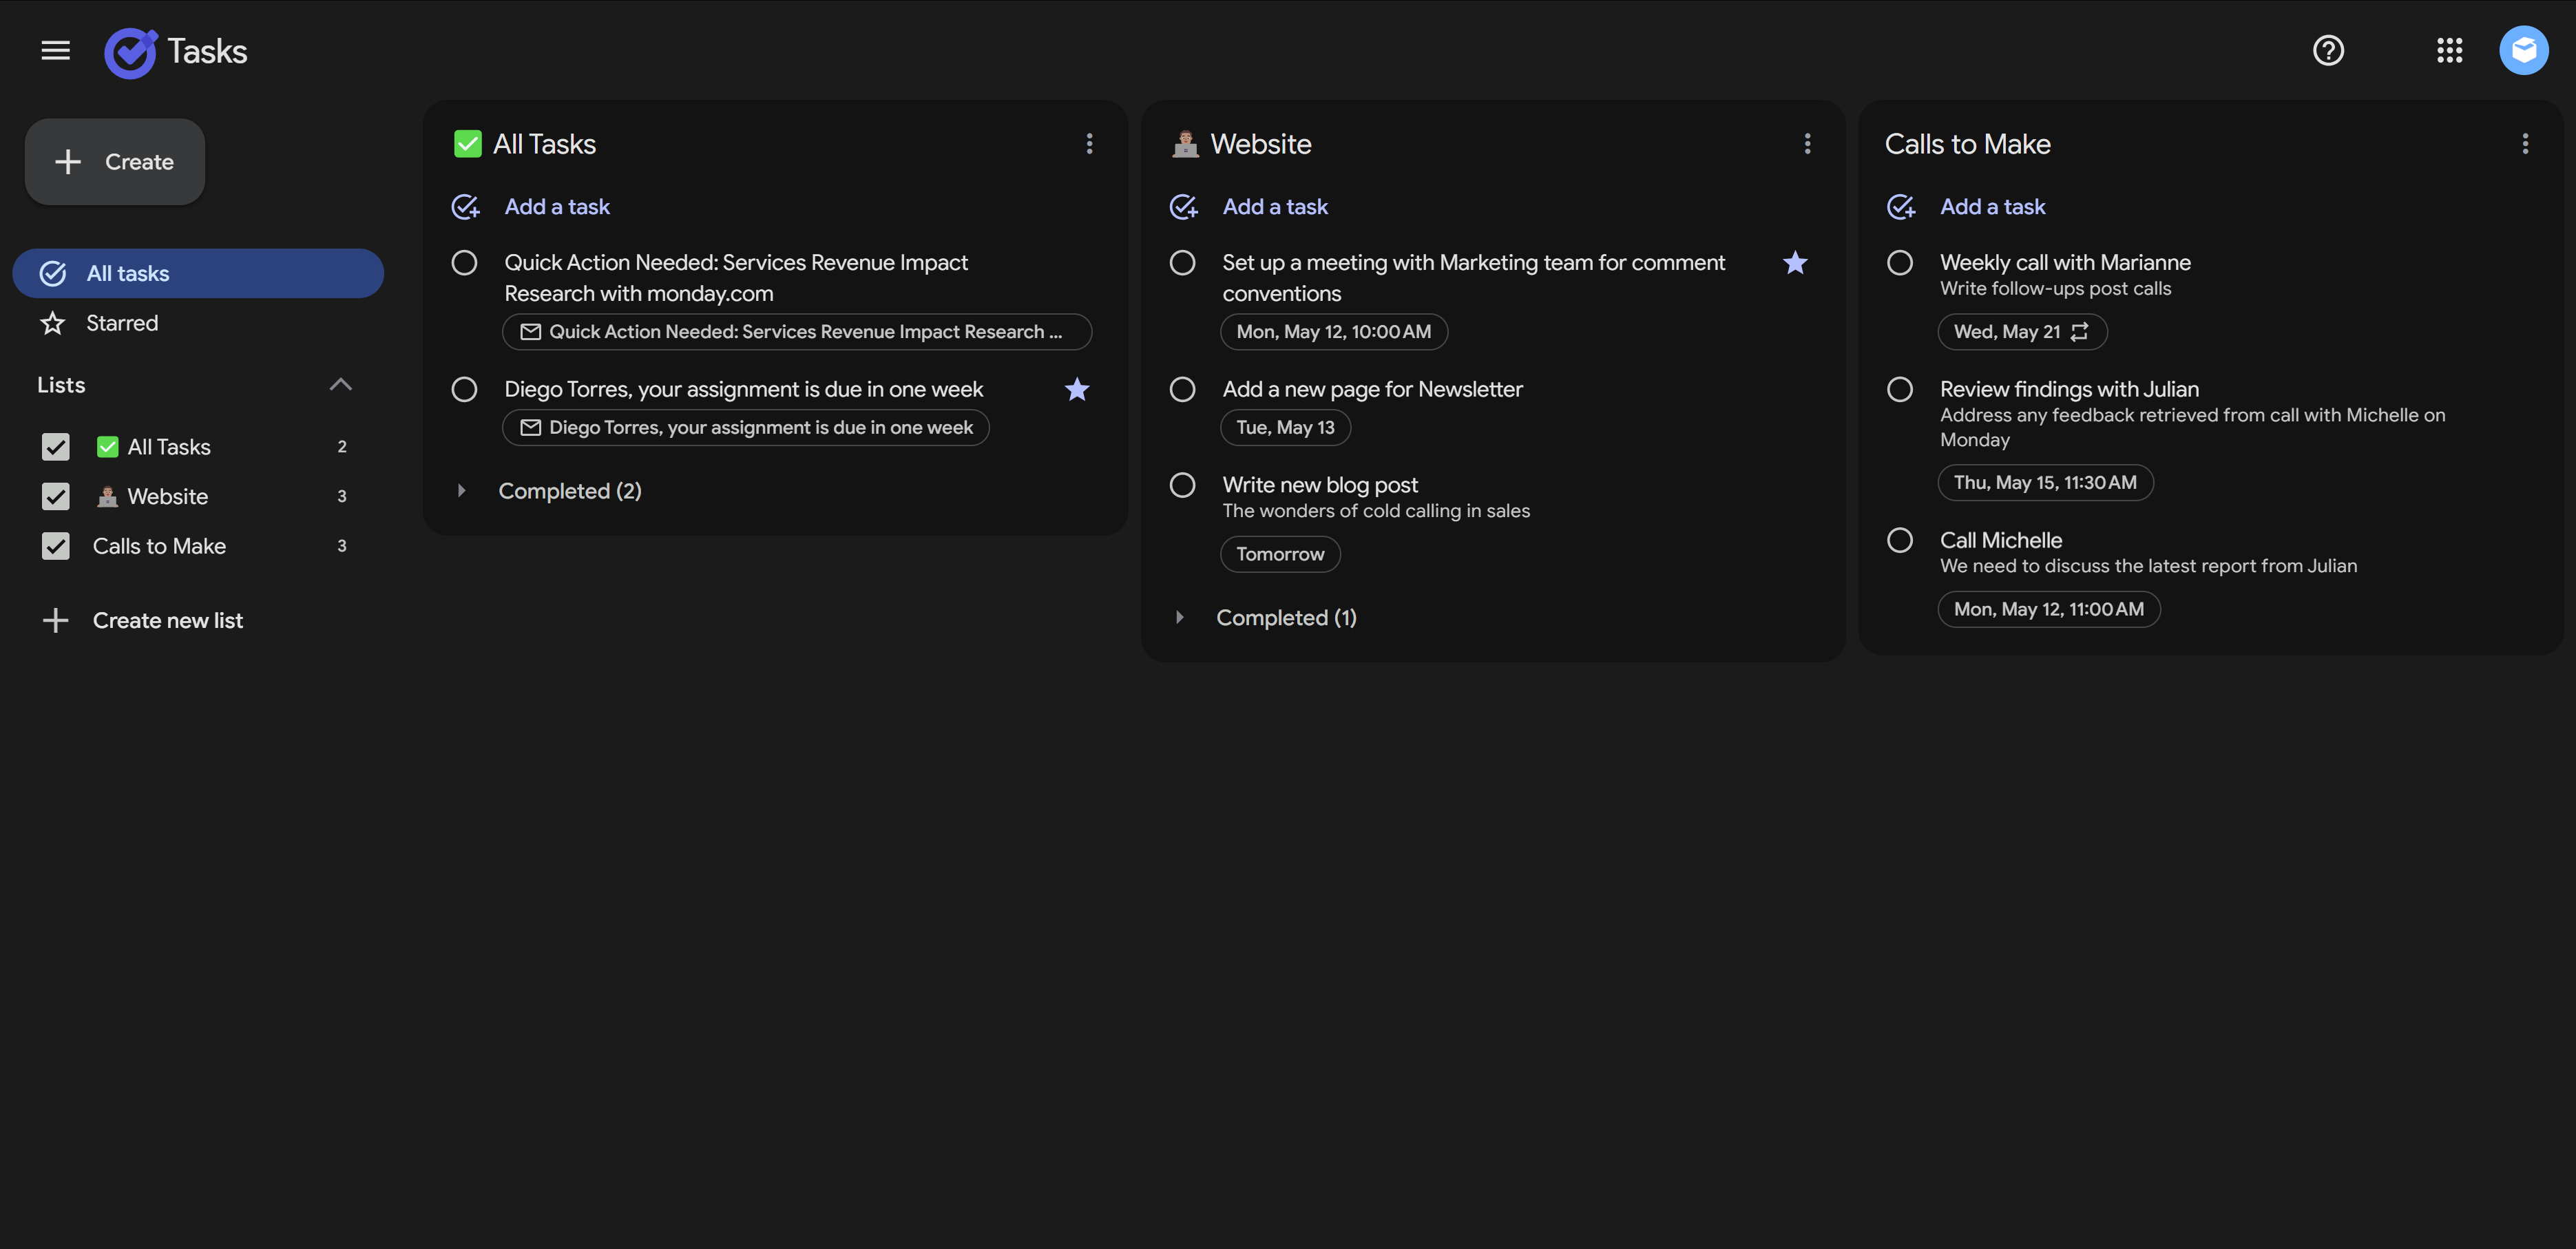
Task: Uncheck the Website list checkbox in sidebar
Action: click(x=56, y=496)
